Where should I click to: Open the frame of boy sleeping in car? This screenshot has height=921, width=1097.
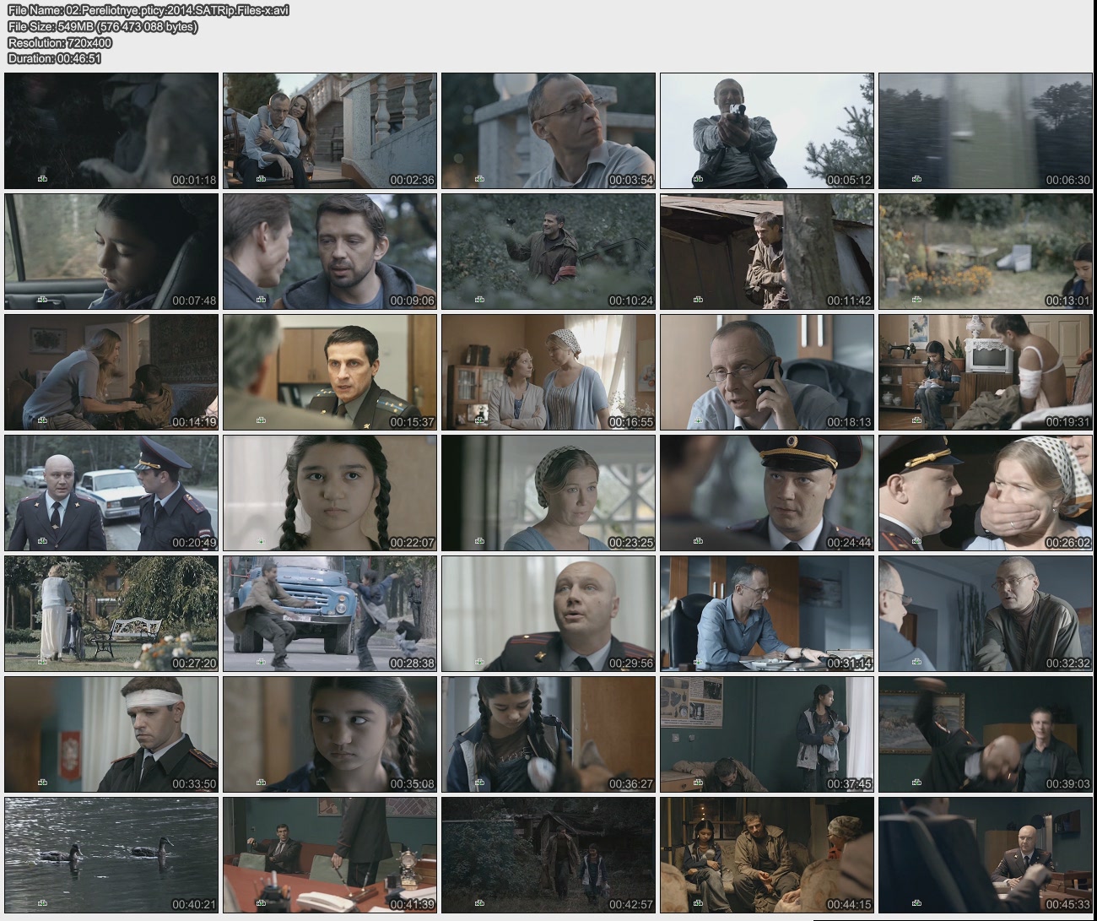[111, 251]
